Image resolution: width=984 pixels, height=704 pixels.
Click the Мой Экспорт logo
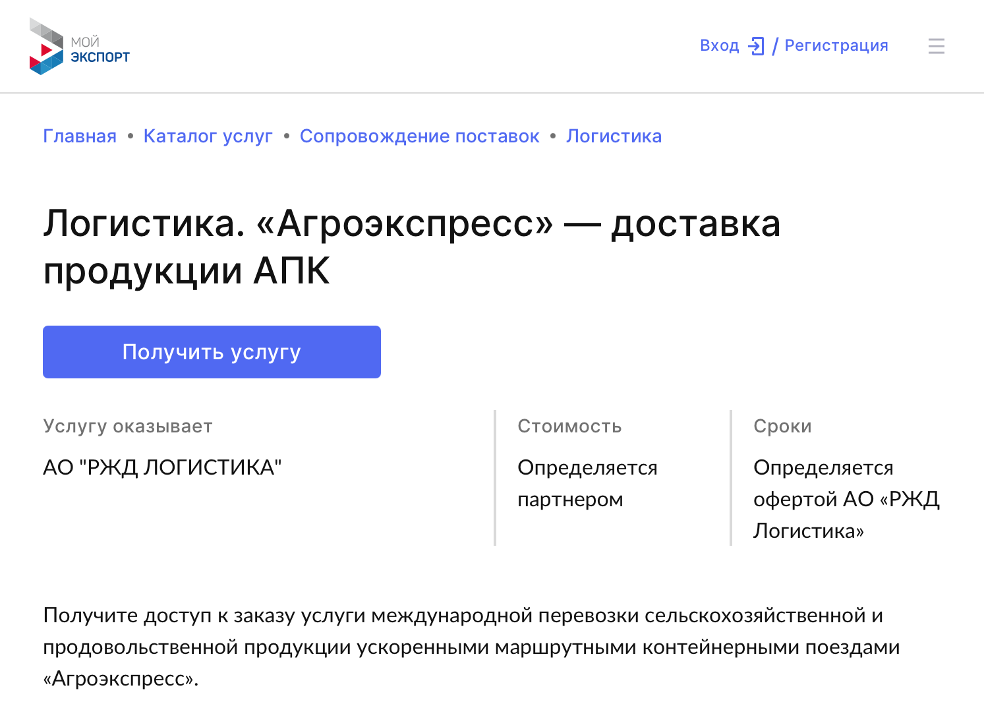tap(80, 46)
